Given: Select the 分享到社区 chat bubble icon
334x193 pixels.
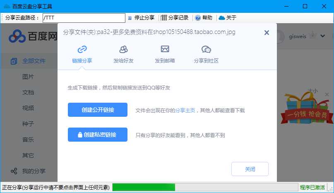Looking at the screenshot, I should point(206,49).
